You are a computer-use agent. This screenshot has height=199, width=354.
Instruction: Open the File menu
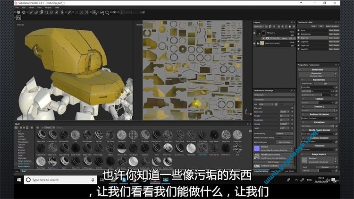click(17, 8)
